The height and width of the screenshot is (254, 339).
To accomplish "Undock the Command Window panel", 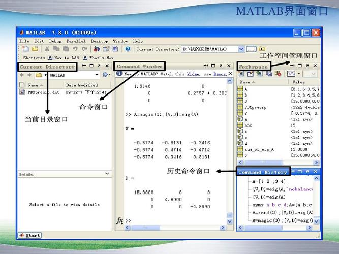I will pos(221,66).
